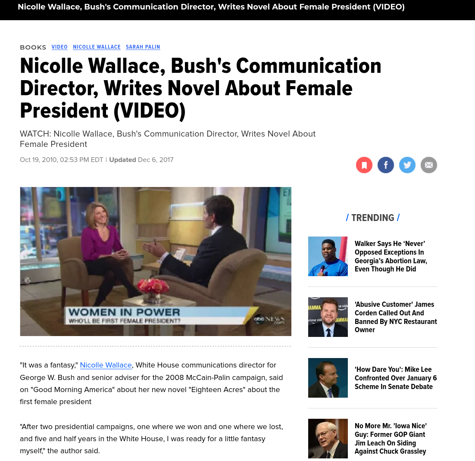The height and width of the screenshot is (461, 475).
Task: Bookmark this article with the red icon
Action: pyautogui.click(x=364, y=165)
